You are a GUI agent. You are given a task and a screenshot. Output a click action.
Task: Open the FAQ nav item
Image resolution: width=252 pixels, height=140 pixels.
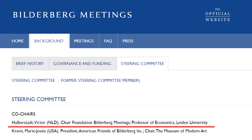tap(108, 41)
